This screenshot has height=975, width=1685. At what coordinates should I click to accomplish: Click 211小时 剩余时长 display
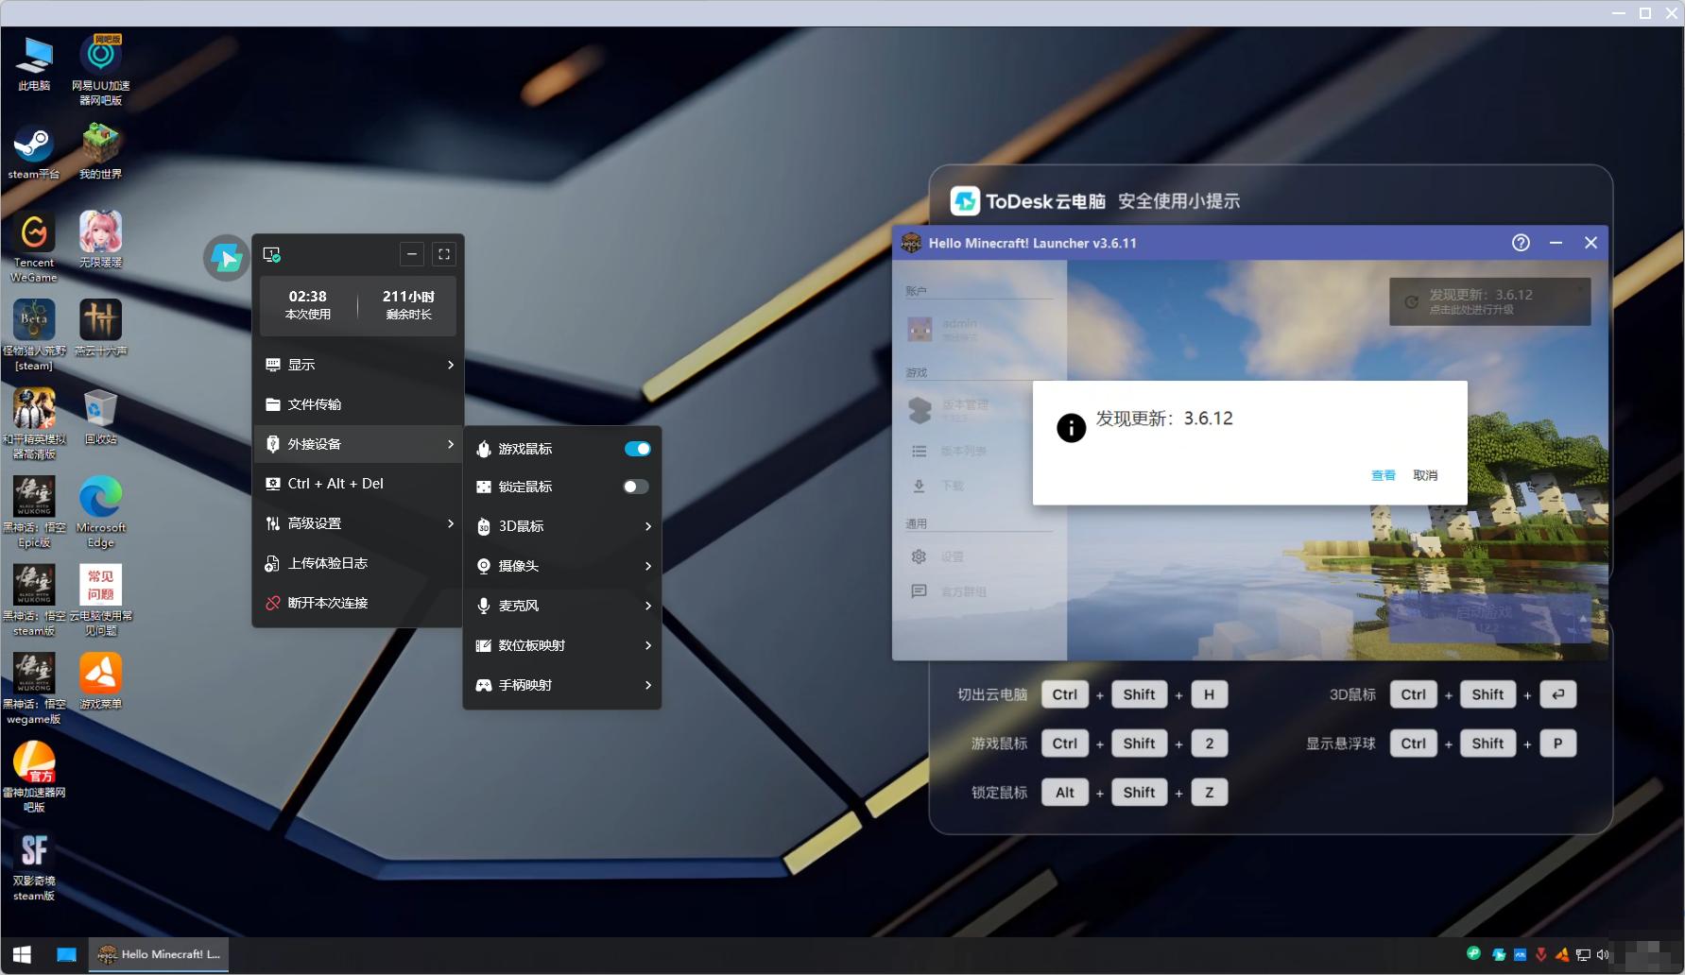point(408,304)
